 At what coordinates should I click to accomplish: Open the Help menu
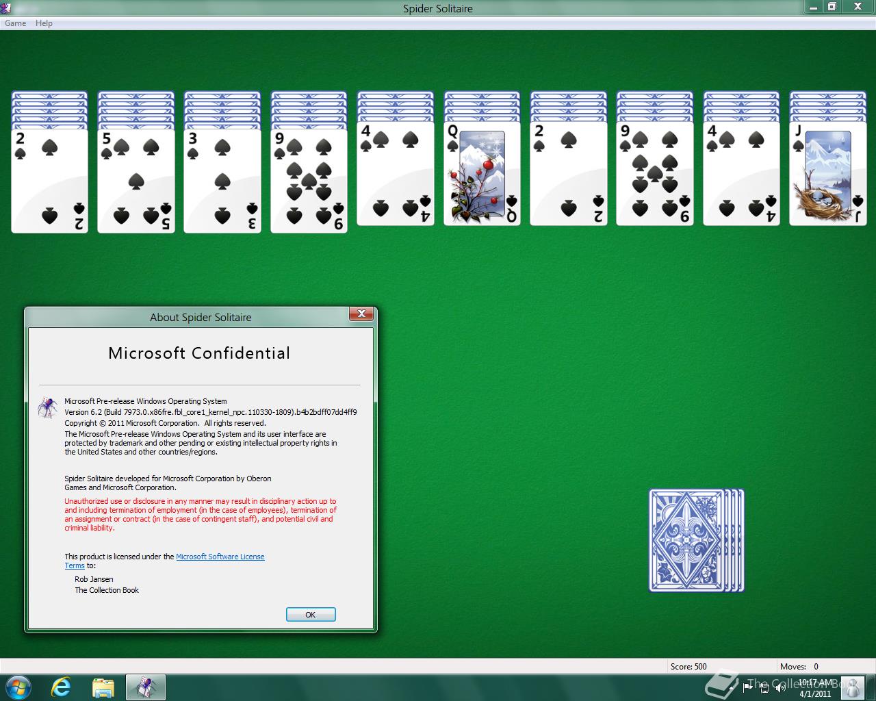(44, 23)
